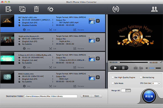Open audio track selector for Night.at.the.Museum
Image resolution: width=163 pixels, height=108 pixels.
click(x=53, y=41)
